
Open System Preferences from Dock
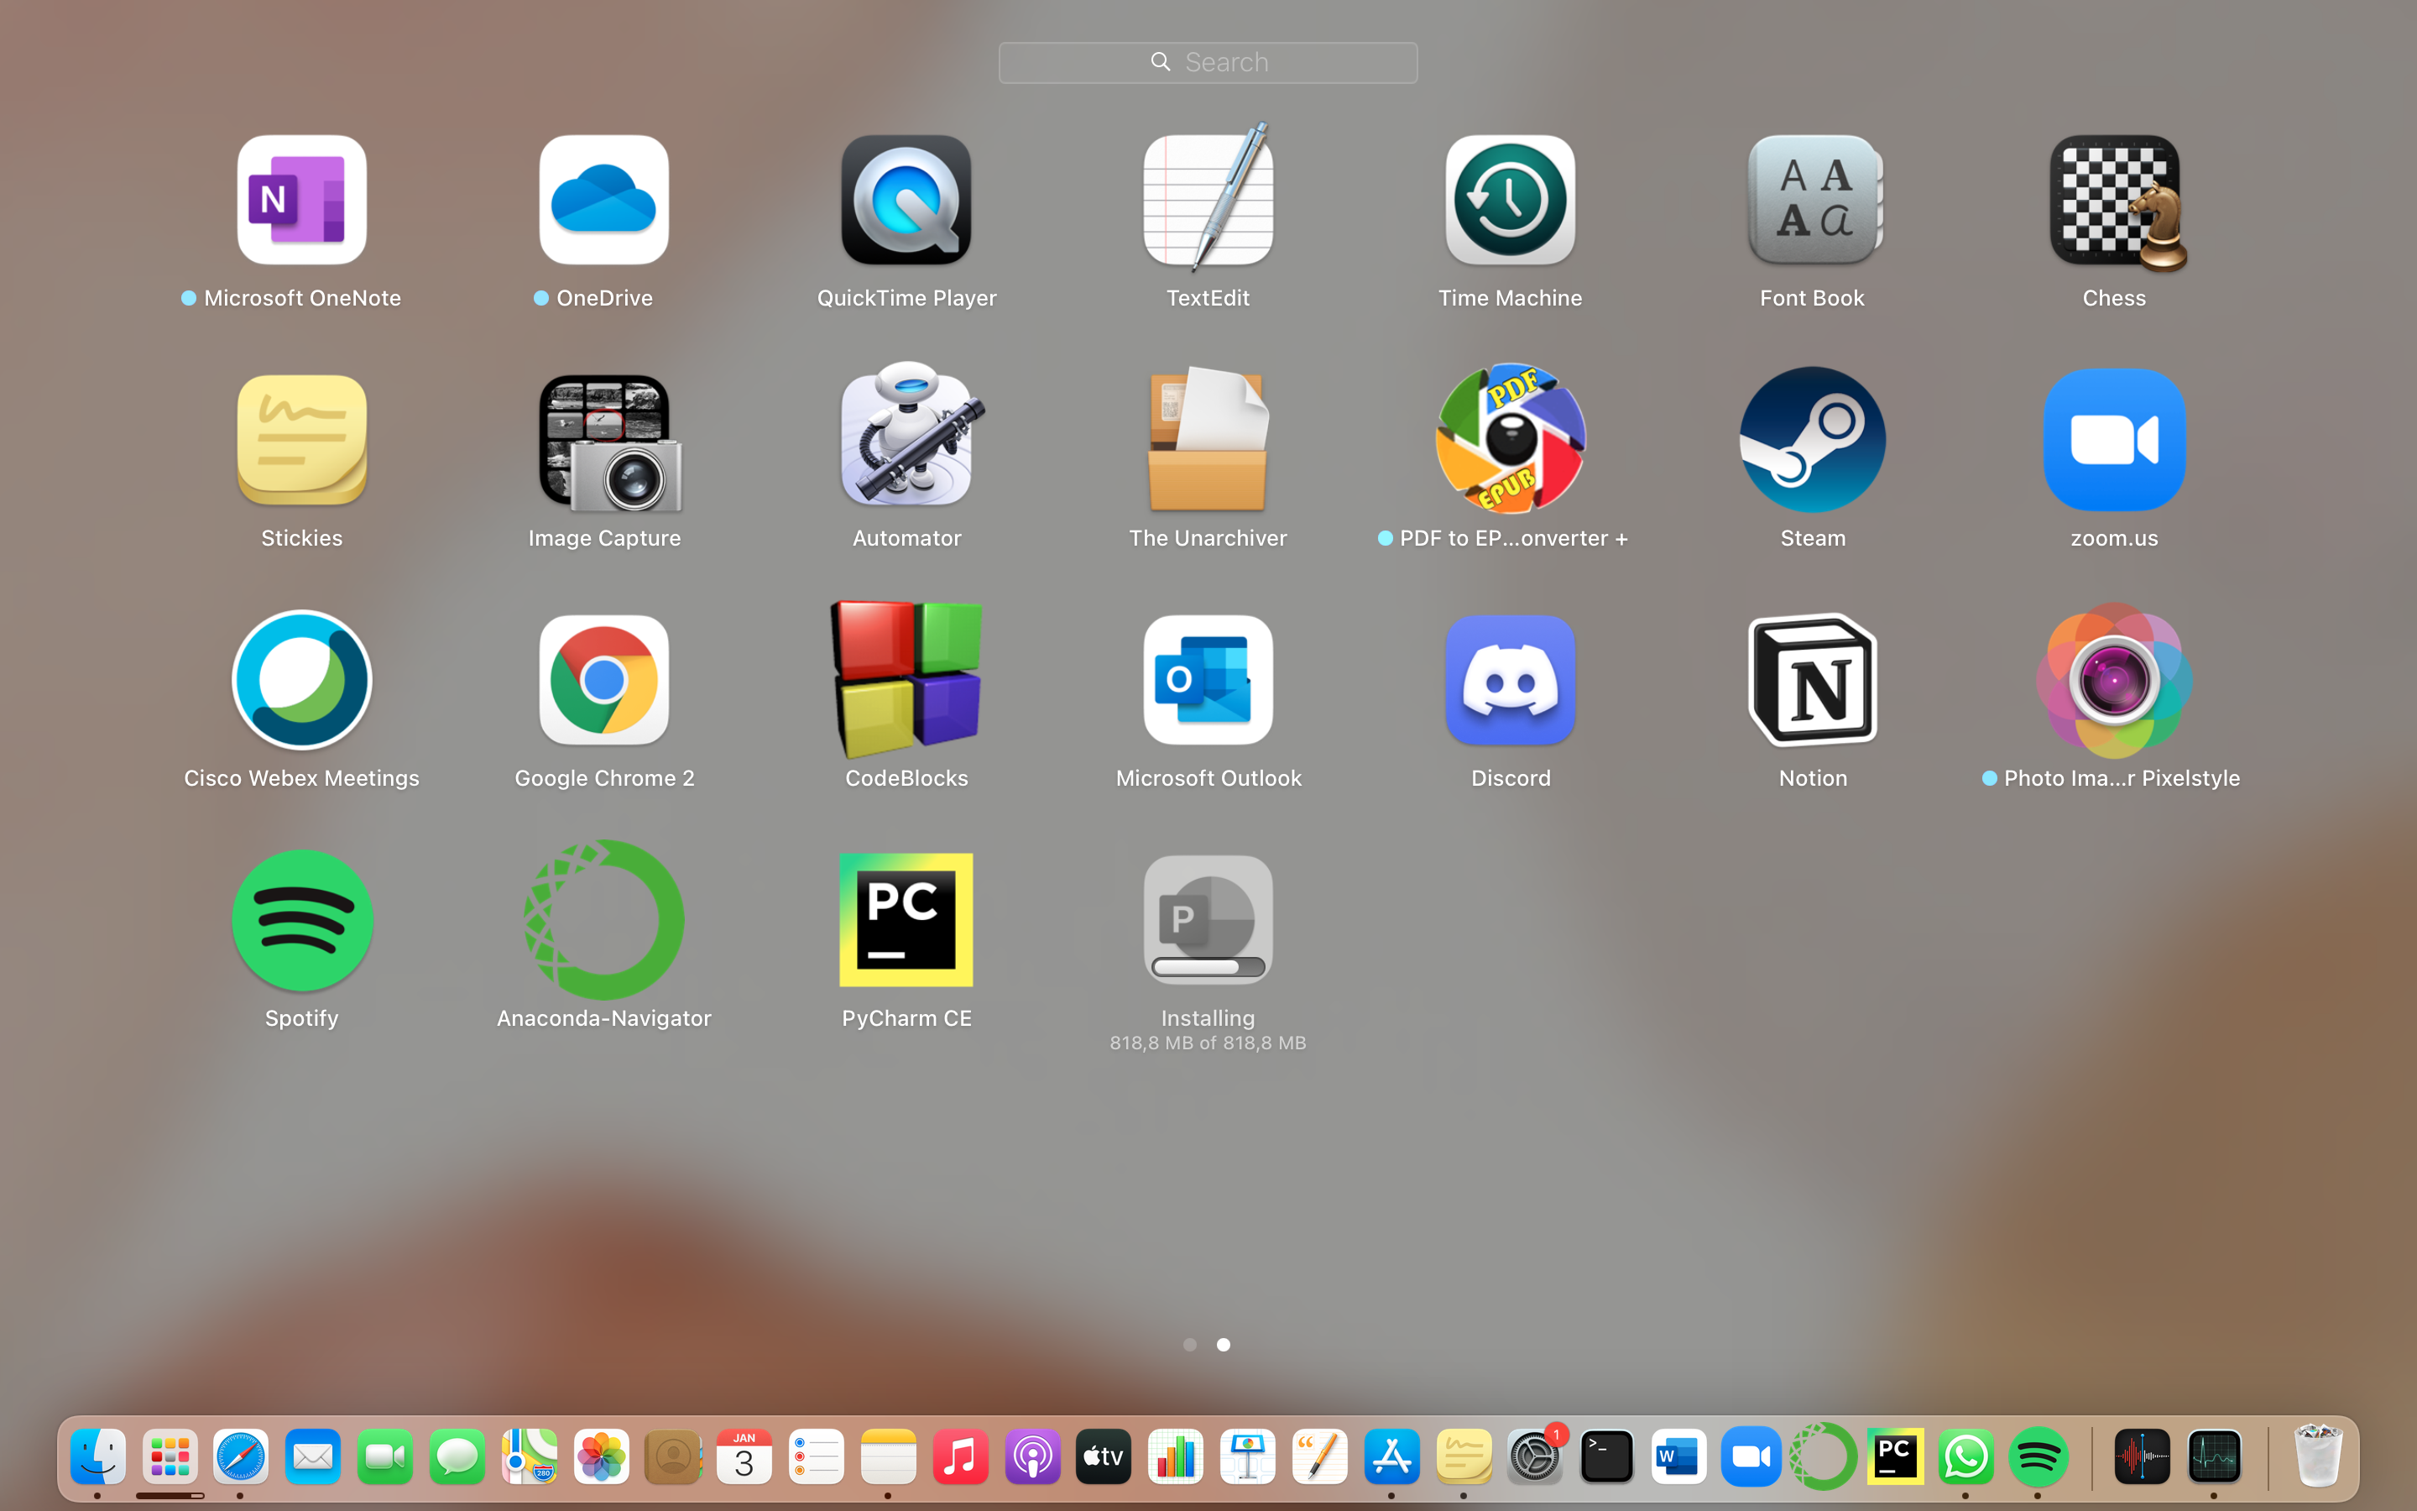1534,1458
